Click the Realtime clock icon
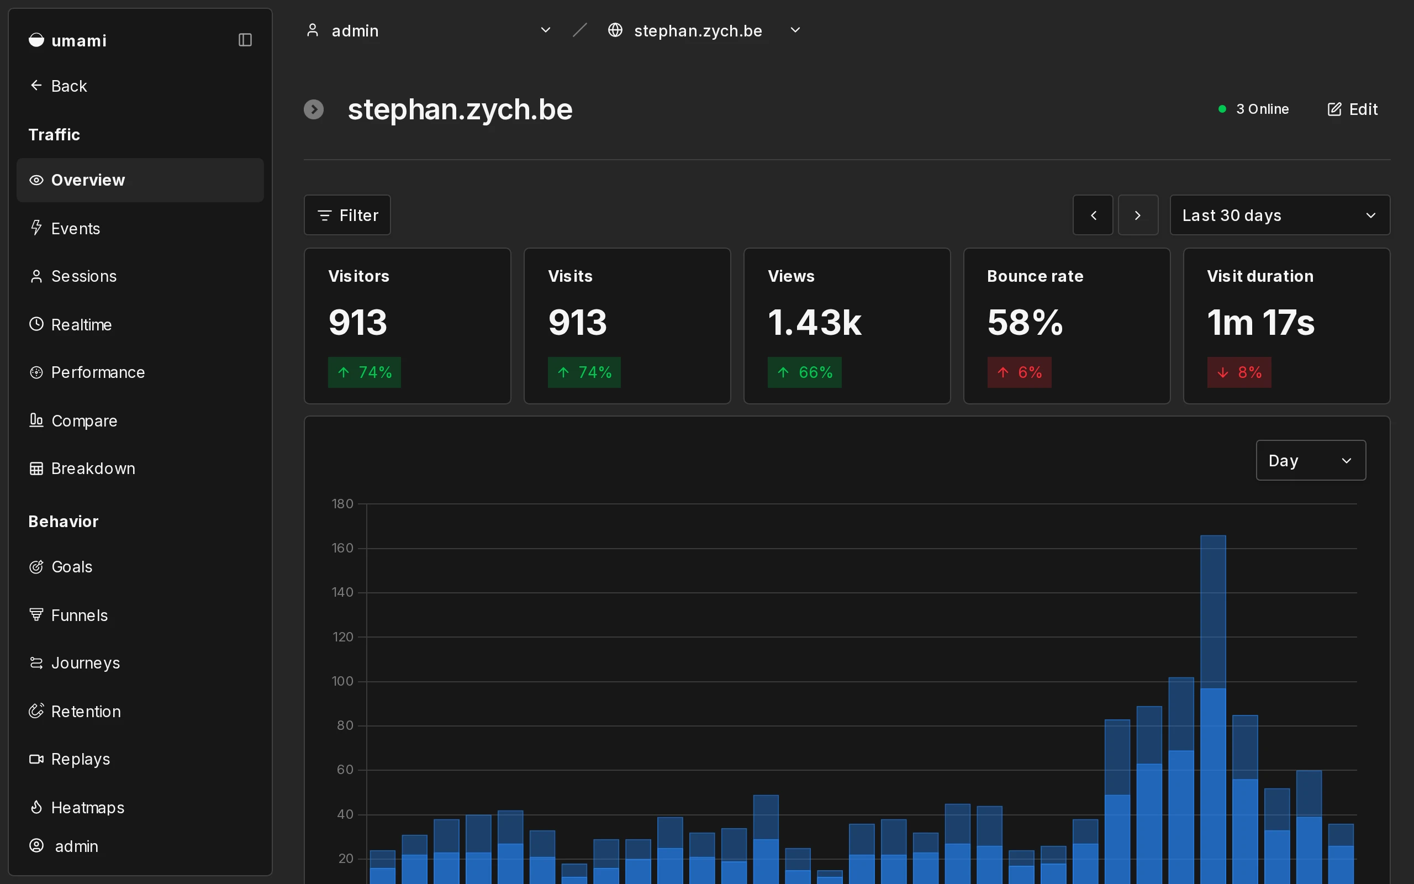1414x884 pixels. (x=36, y=324)
